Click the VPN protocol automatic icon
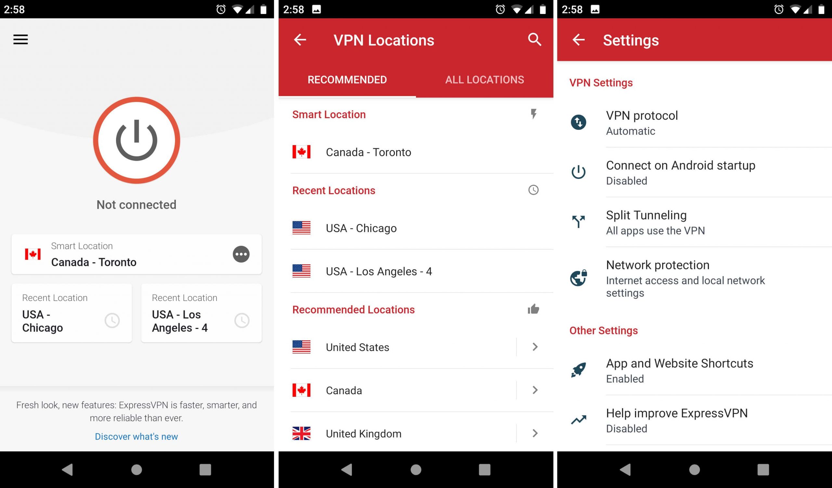Image resolution: width=832 pixels, height=488 pixels. (580, 121)
